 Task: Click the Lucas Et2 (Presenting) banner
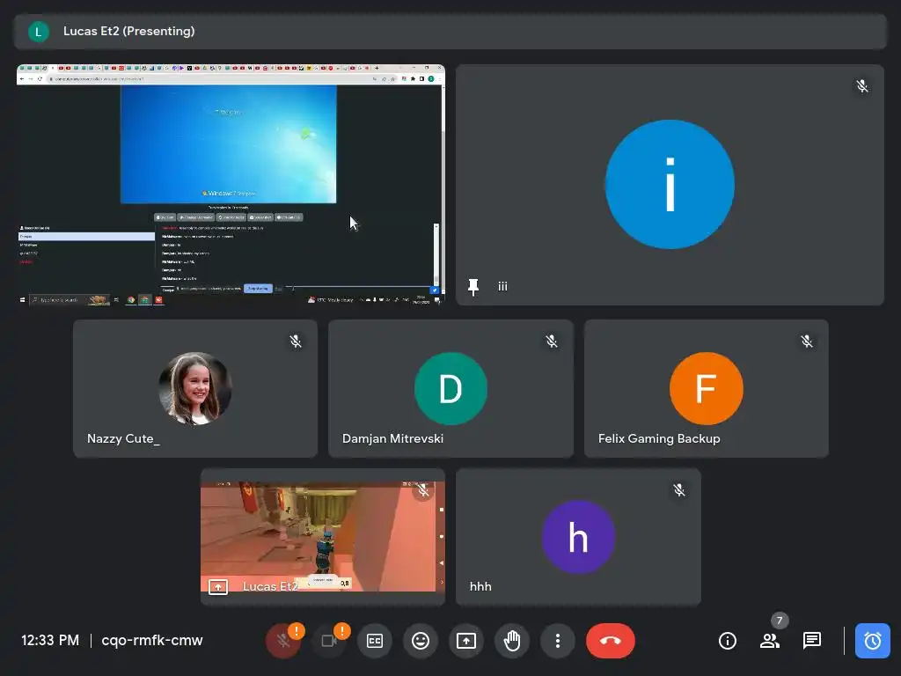pyautogui.click(x=450, y=31)
